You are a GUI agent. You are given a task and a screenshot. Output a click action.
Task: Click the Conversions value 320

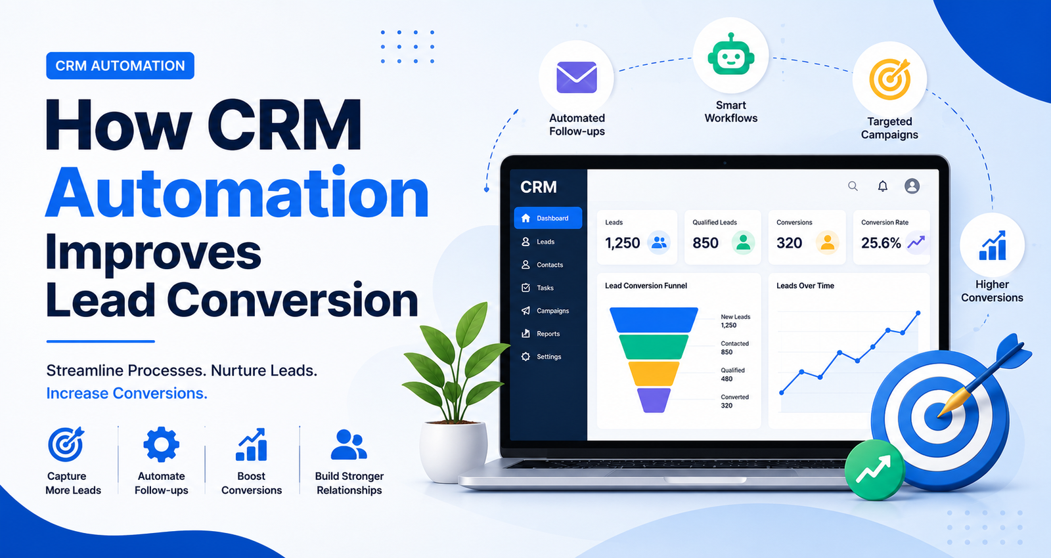tap(790, 243)
